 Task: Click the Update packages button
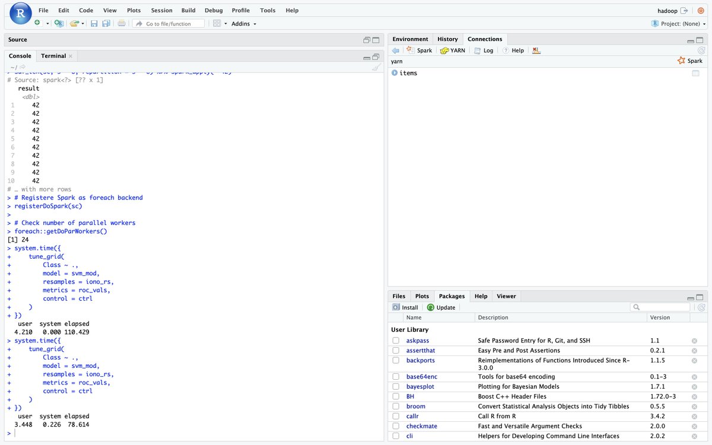click(441, 307)
